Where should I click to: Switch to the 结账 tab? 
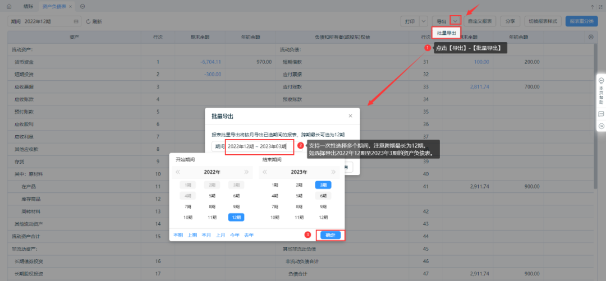[28, 6]
